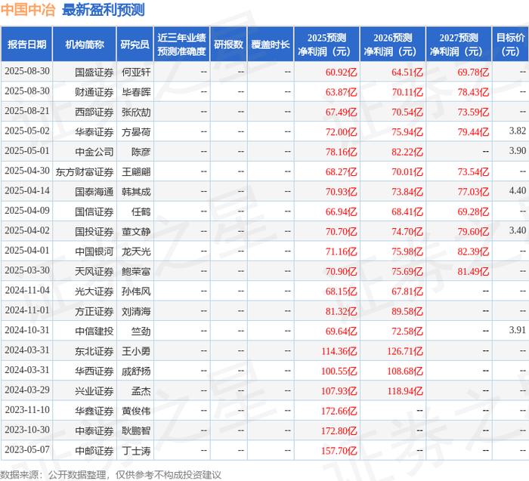Click the 中国中冶 title text

[28, 9]
